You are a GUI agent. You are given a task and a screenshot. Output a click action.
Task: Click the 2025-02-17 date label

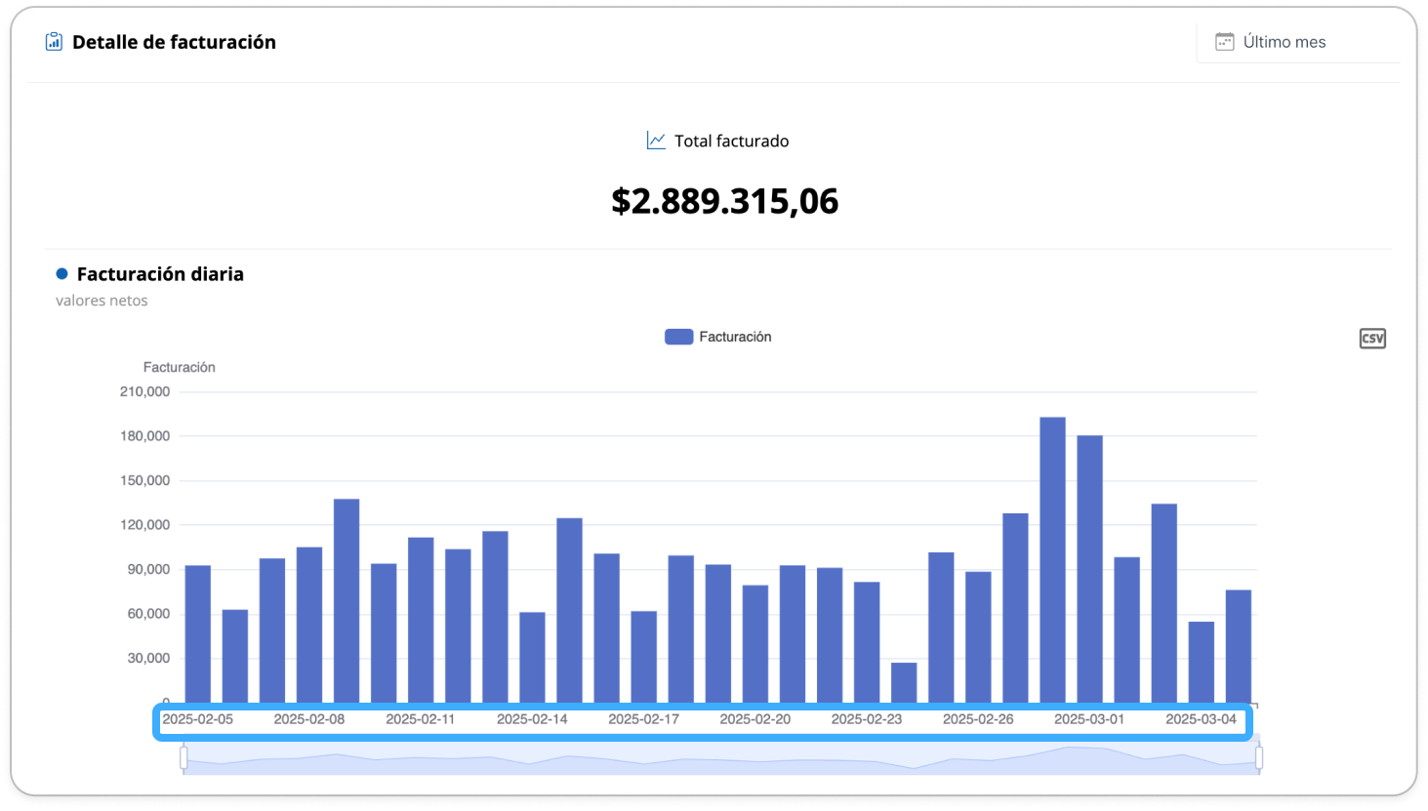click(643, 719)
